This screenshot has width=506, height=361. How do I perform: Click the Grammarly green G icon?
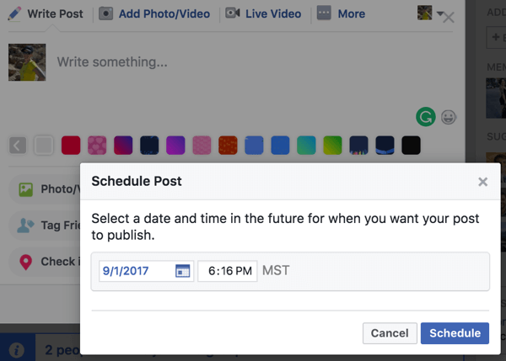(x=426, y=117)
